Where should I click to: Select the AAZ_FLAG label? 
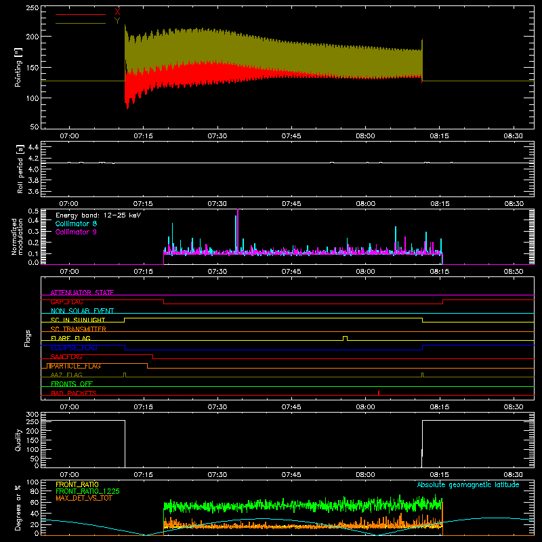(x=66, y=375)
